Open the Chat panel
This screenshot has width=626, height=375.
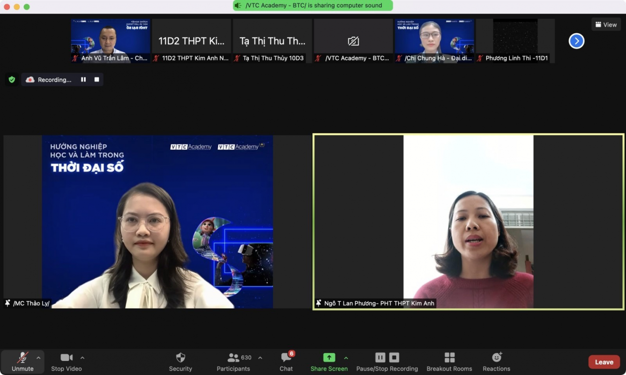tap(286, 361)
